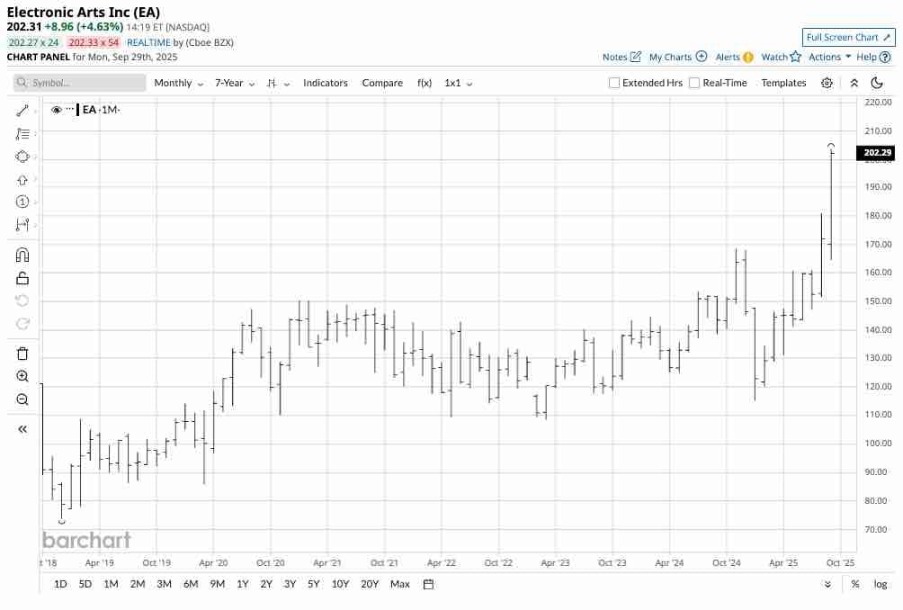Select the 6M time range
Image resolution: width=903 pixels, height=610 pixels.
[x=191, y=584]
